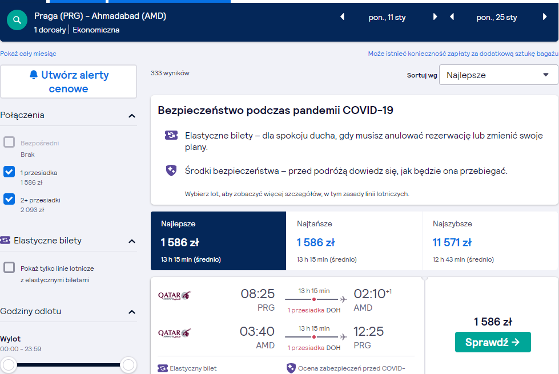Go to previous departure date before pon. 11 sty
Viewport: 559px width, 374px height.
[342, 17]
